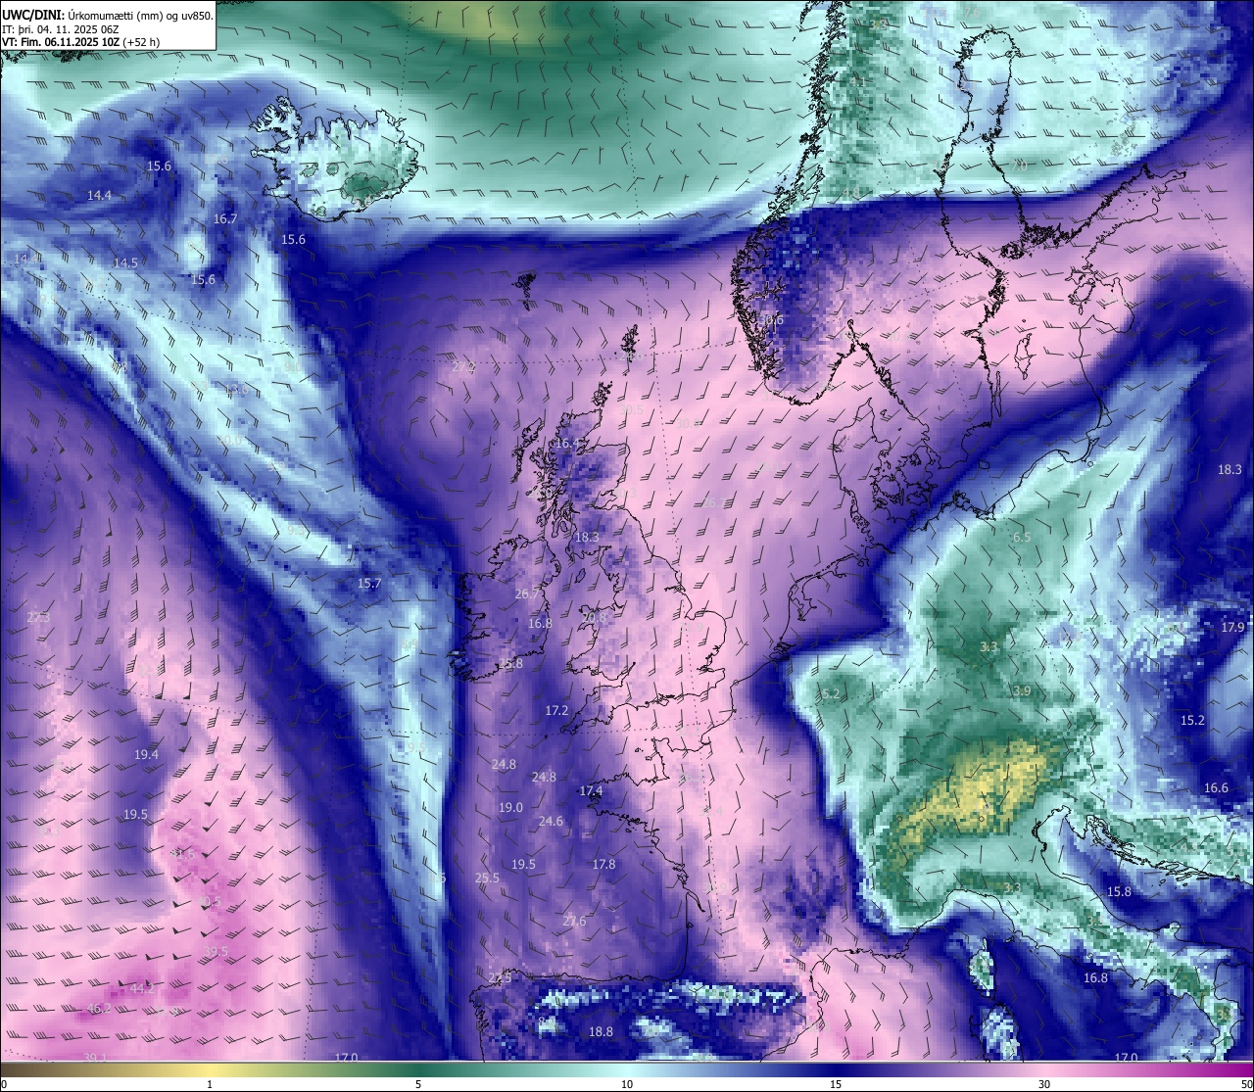Click the 27.3 value label
Image resolution: width=1254 pixels, height=1092 pixels.
point(38,618)
